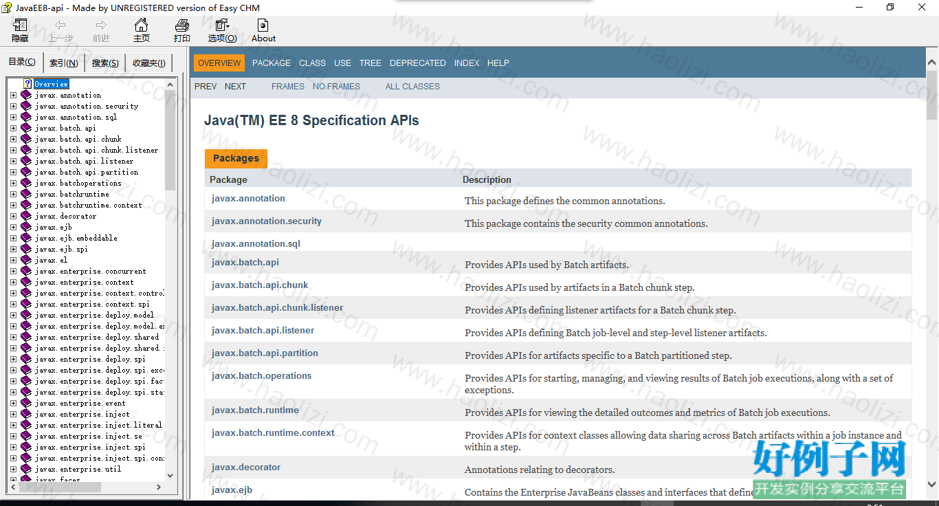Switch to the 目录(C) contents tab

(x=22, y=63)
